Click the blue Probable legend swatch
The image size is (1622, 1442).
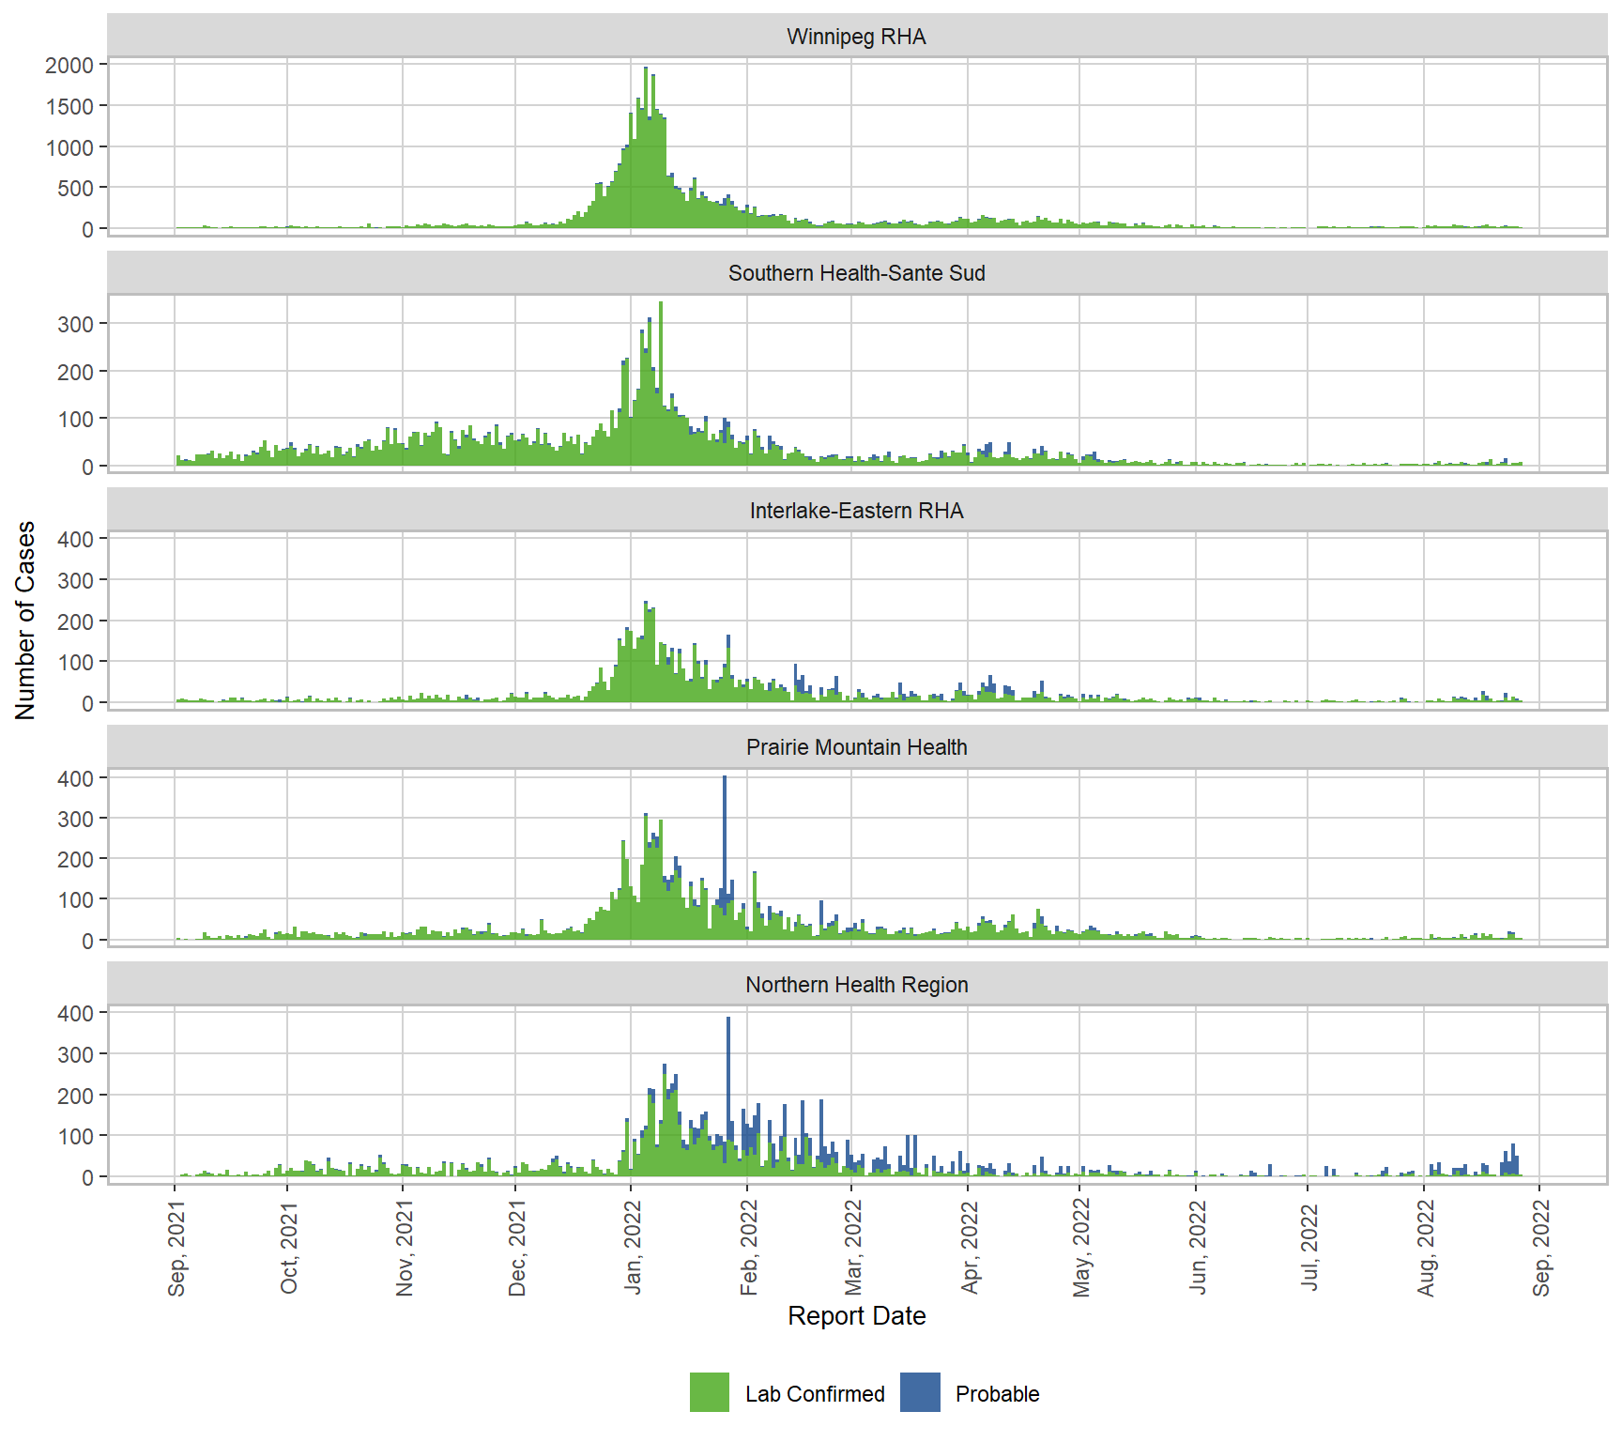[x=920, y=1392]
